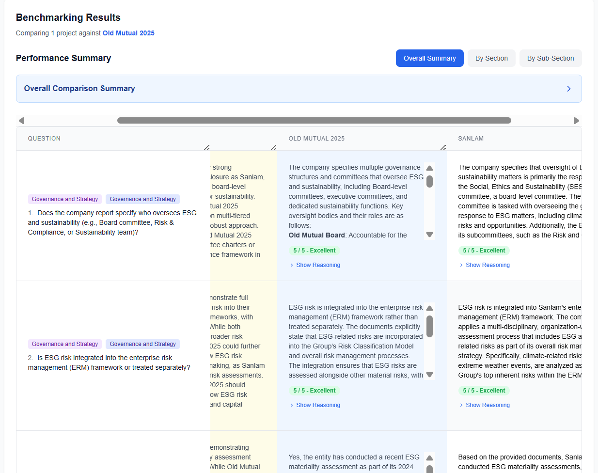
Task: Show Reasoning for Old Mutual question 1
Action: (x=318, y=265)
